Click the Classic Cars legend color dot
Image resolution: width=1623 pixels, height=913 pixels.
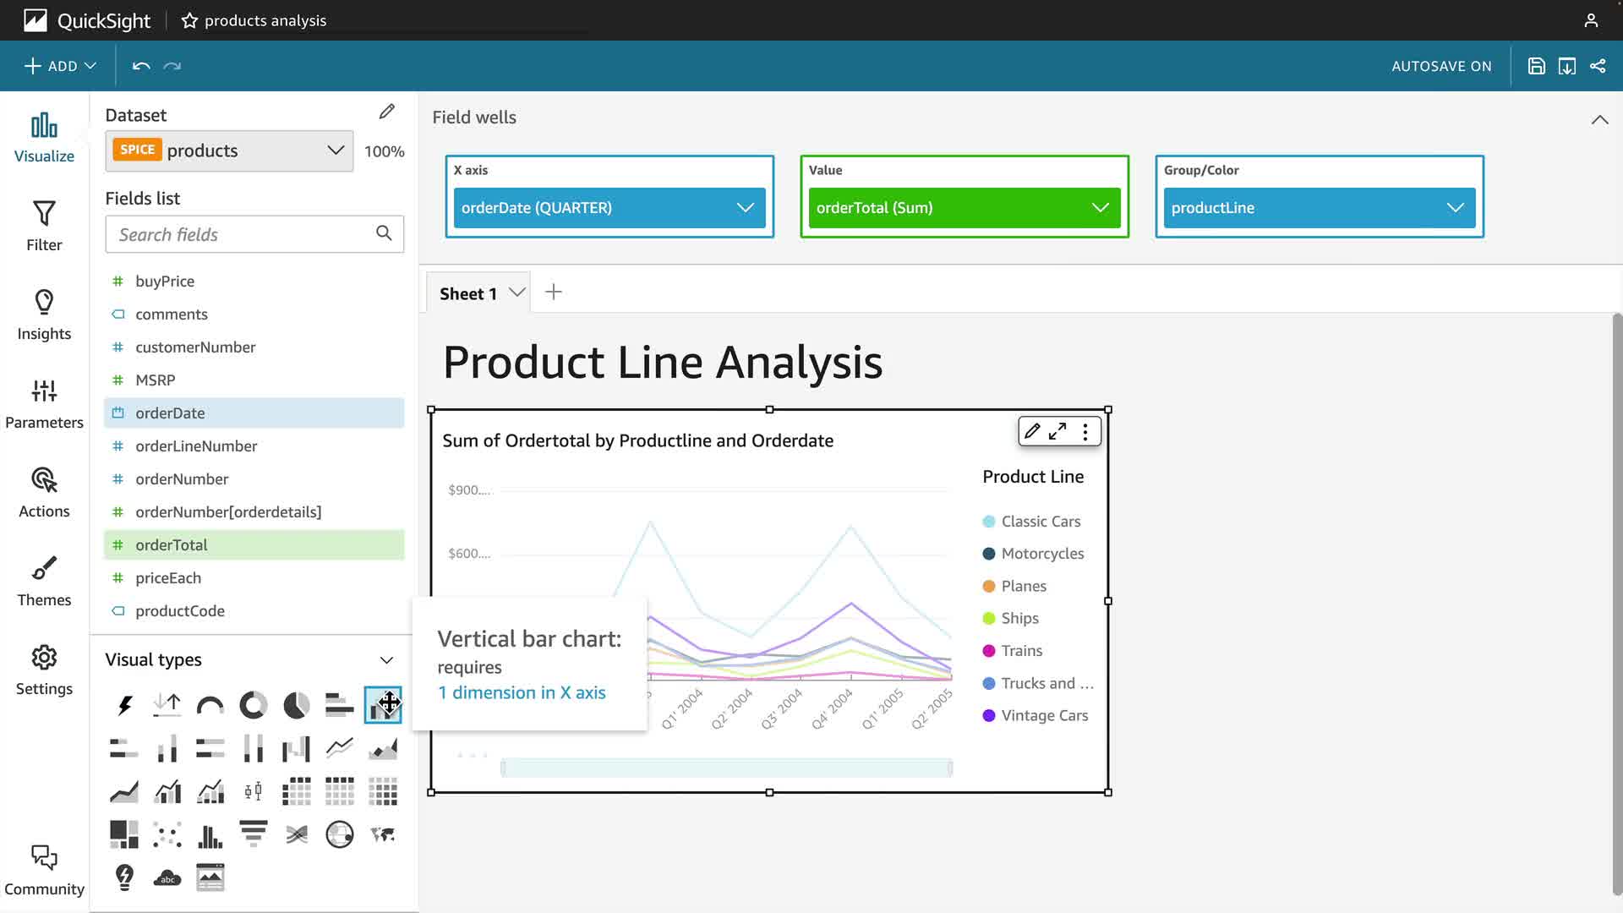pyautogui.click(x=988, y=522)
